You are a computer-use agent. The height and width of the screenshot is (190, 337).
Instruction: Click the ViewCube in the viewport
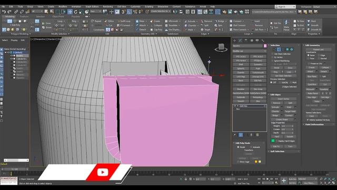coord(221,47)
